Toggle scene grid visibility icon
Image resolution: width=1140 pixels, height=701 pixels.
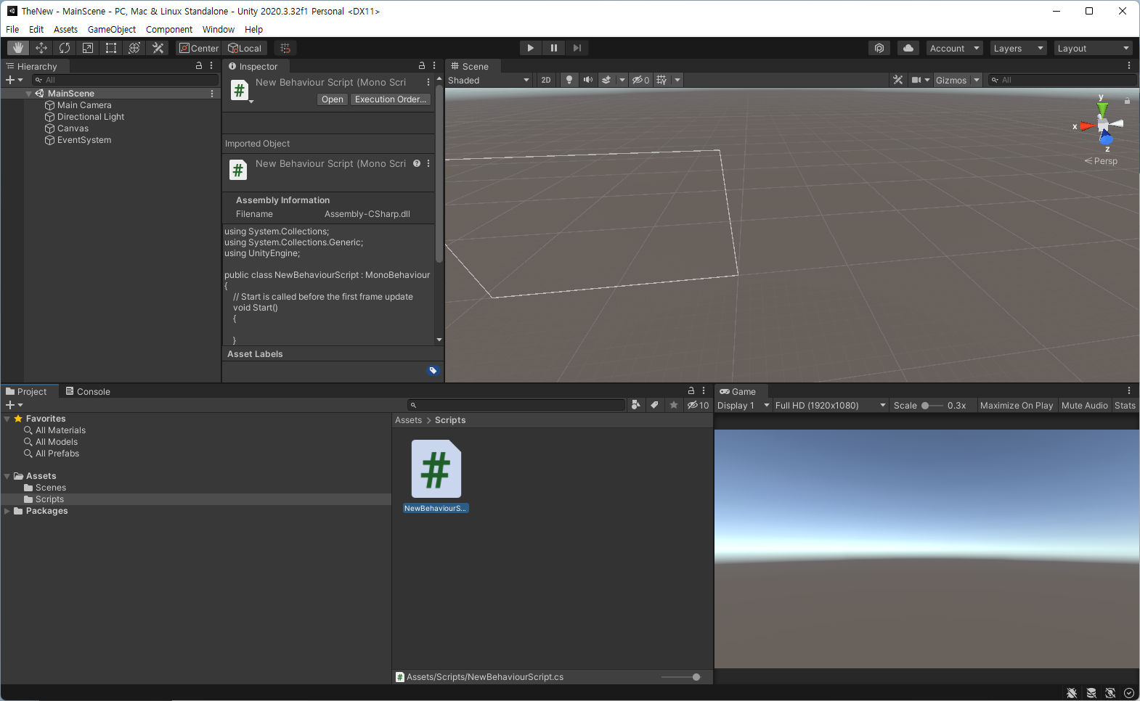point(661,80)
